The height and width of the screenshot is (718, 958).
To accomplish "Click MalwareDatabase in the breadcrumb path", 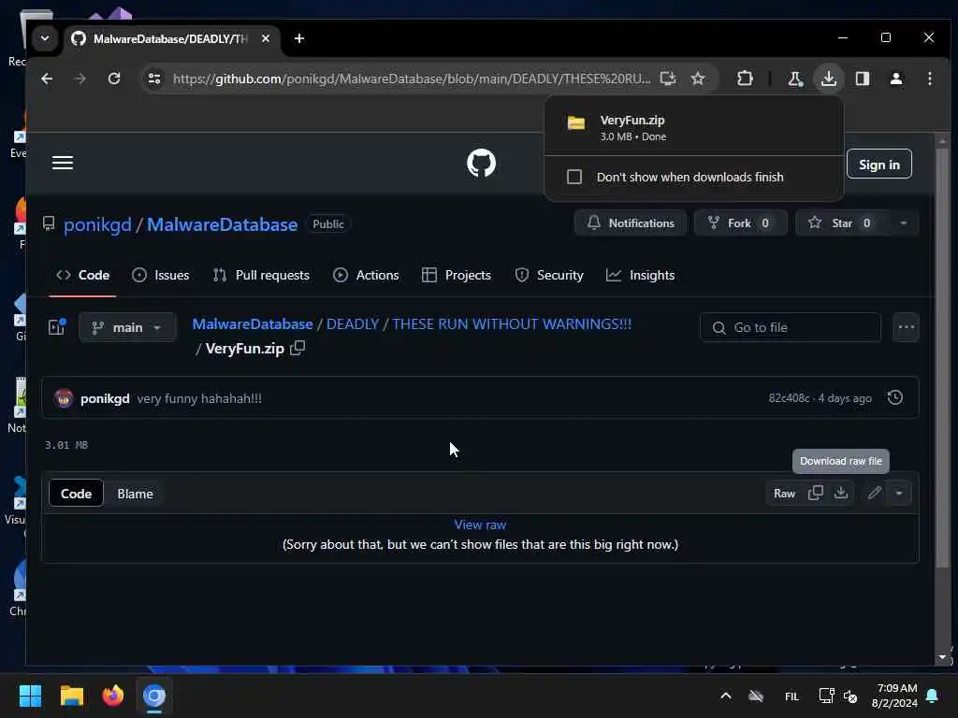I will coord(253,324).
